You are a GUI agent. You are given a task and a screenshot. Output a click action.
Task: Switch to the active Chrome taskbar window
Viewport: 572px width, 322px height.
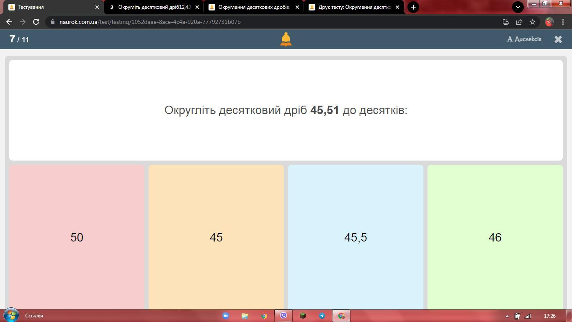pos(341,316)
